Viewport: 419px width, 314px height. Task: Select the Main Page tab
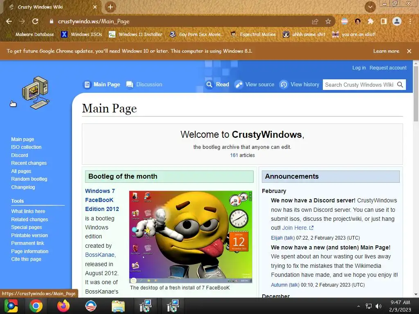click(x=101, y=84)
